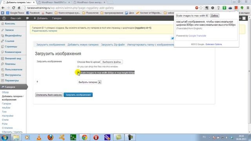The width and height of the screenshot is (251, 141).
Task: Open Пользователи in the sidebar menu
Action: (13, 70)
